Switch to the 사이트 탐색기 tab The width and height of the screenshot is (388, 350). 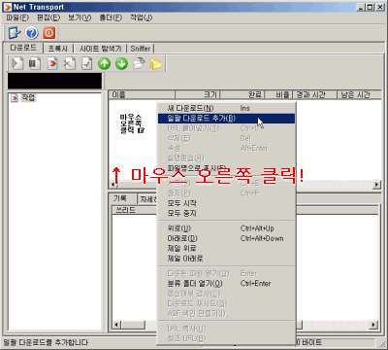[x=100, y=49]
